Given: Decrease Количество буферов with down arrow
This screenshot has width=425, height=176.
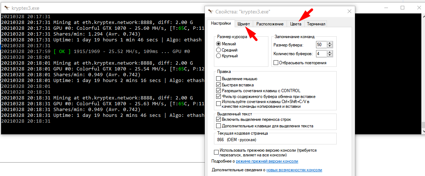Looking at the screenshot, I should (x=329, y=55).
